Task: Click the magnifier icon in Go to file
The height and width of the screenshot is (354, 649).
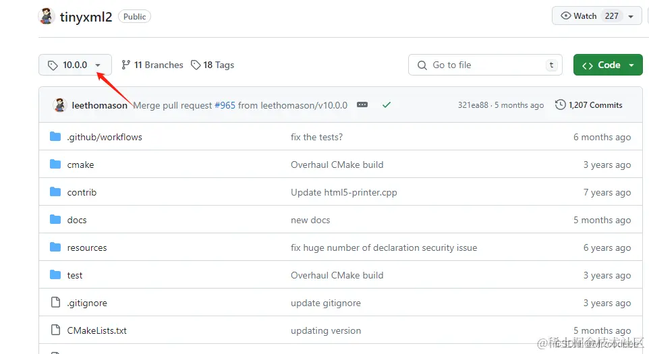Action: [422, 65]
